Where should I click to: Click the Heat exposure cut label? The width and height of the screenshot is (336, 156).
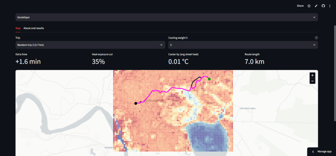[102, 54]
